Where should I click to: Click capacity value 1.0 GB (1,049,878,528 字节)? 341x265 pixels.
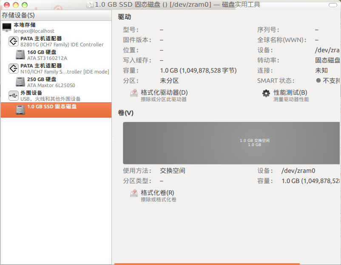(198, 70)
